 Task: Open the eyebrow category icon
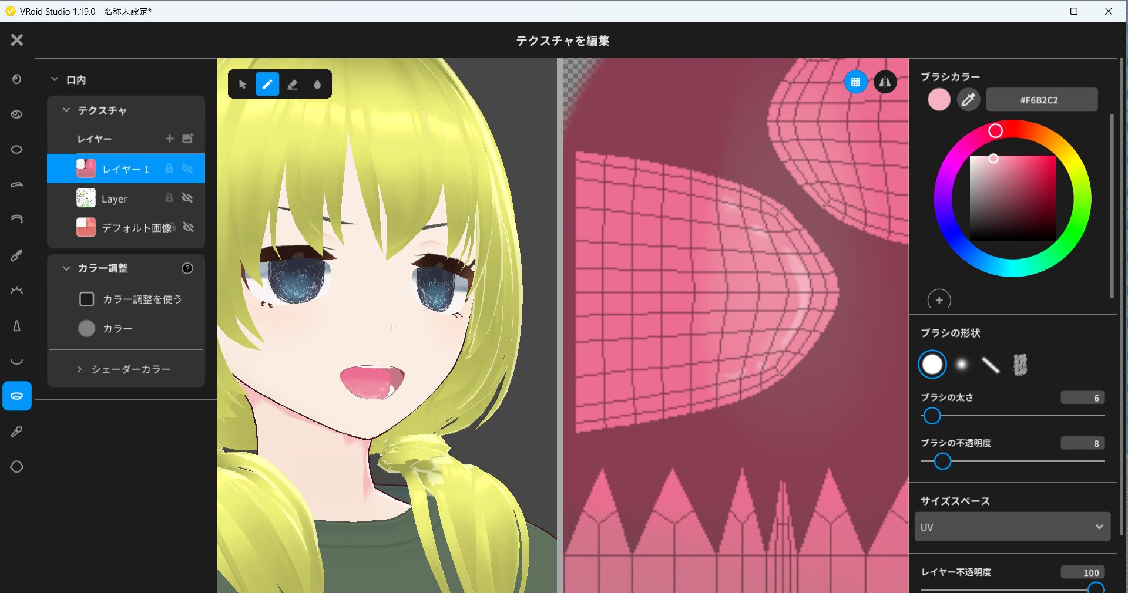click(x=17, y=185)
